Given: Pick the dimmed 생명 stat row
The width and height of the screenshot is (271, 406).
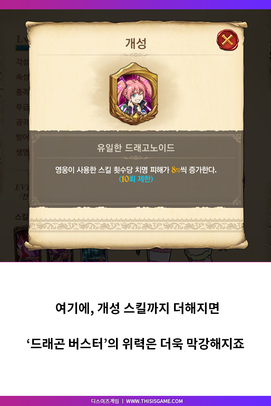Looking at the screenshot, I should point(22,152).
